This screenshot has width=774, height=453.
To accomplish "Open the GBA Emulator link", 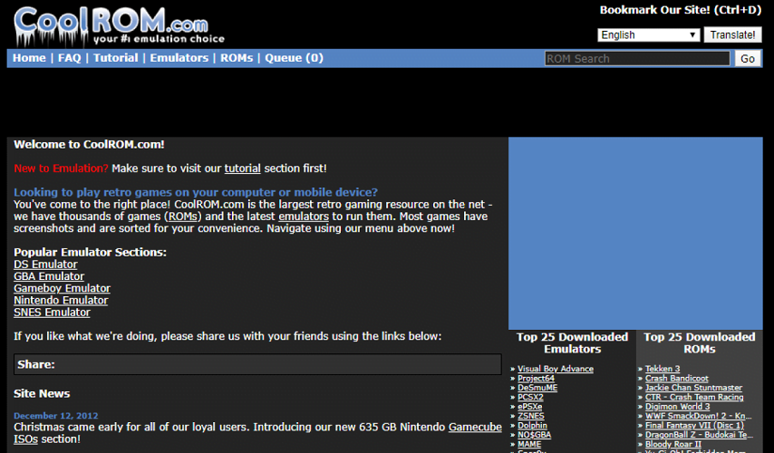I will coord(49,276).
